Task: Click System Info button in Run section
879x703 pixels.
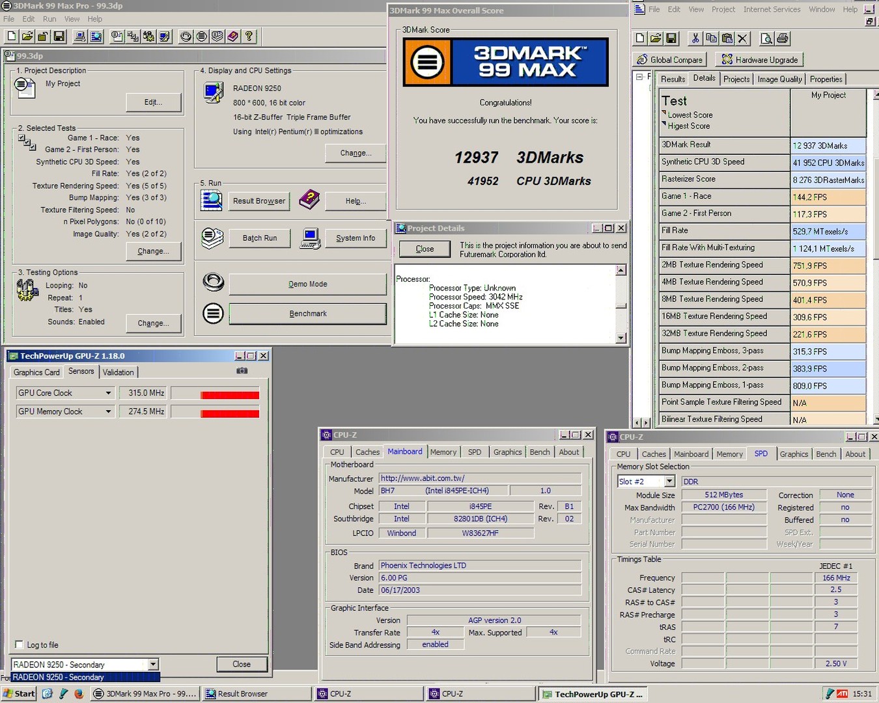Action: pyautogui.click(x=356, y=238)
